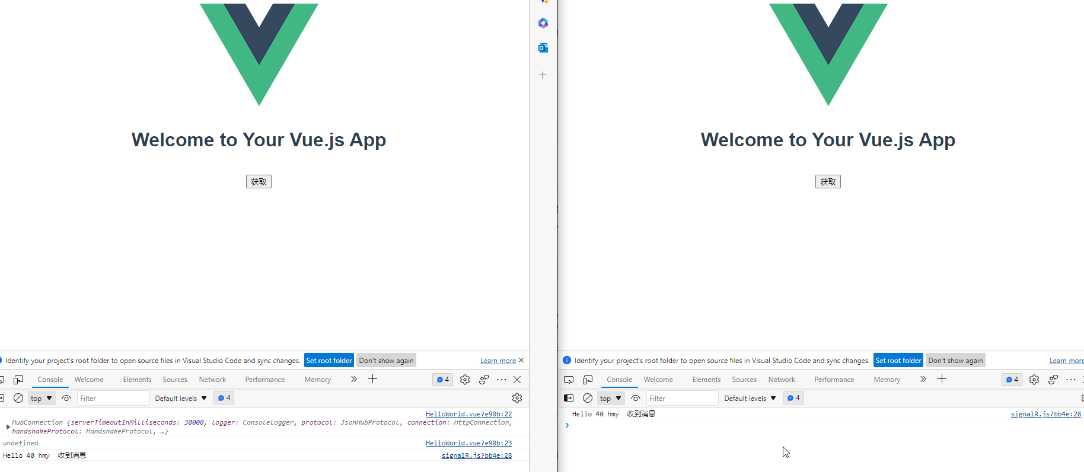This screenshot has height=472, width=1084.
Task: Open Microsoft 365 icon in the middle sidebar
Action: [x=543, y=23]
